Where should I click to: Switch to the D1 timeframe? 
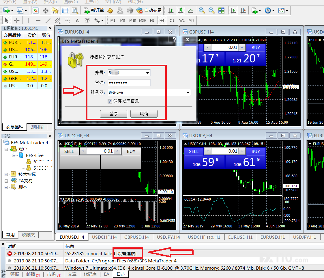point(172,20)
